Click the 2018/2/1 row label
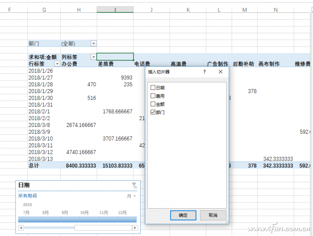The image size is (313, 236). (x=39, y=111)
